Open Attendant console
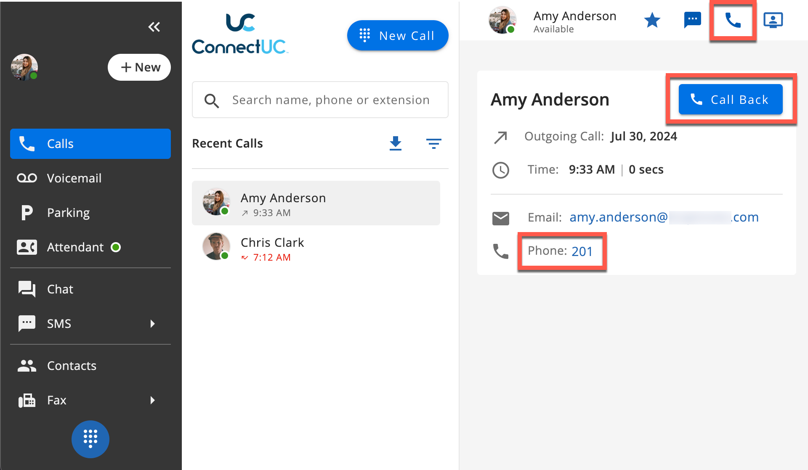 pyautogui.click(x=75, y=247)
